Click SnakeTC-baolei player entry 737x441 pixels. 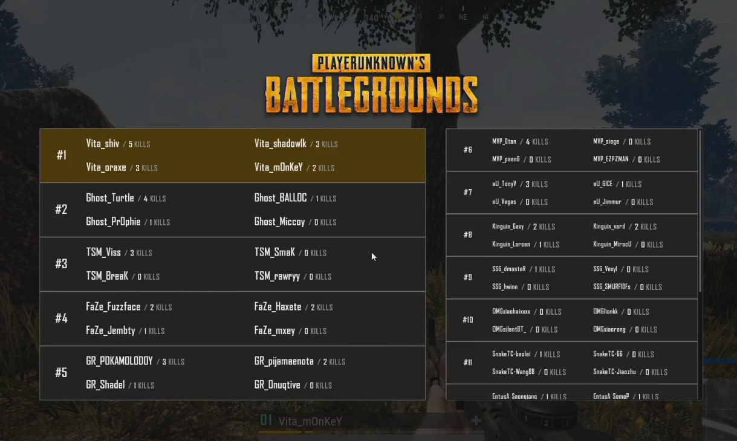point(511,354)
